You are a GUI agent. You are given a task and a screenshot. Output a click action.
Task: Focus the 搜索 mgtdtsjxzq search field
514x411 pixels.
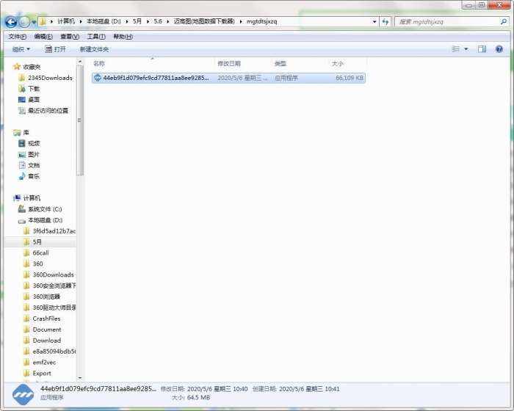pos(447,22)
